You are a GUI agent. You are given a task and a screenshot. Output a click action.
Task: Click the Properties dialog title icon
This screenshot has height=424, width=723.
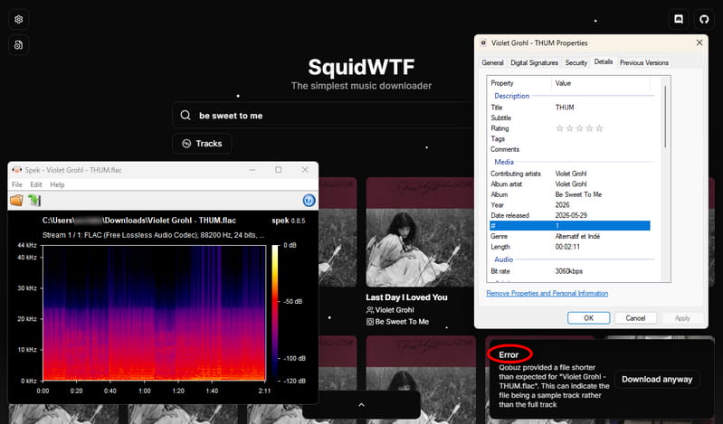tap(483, 42)
